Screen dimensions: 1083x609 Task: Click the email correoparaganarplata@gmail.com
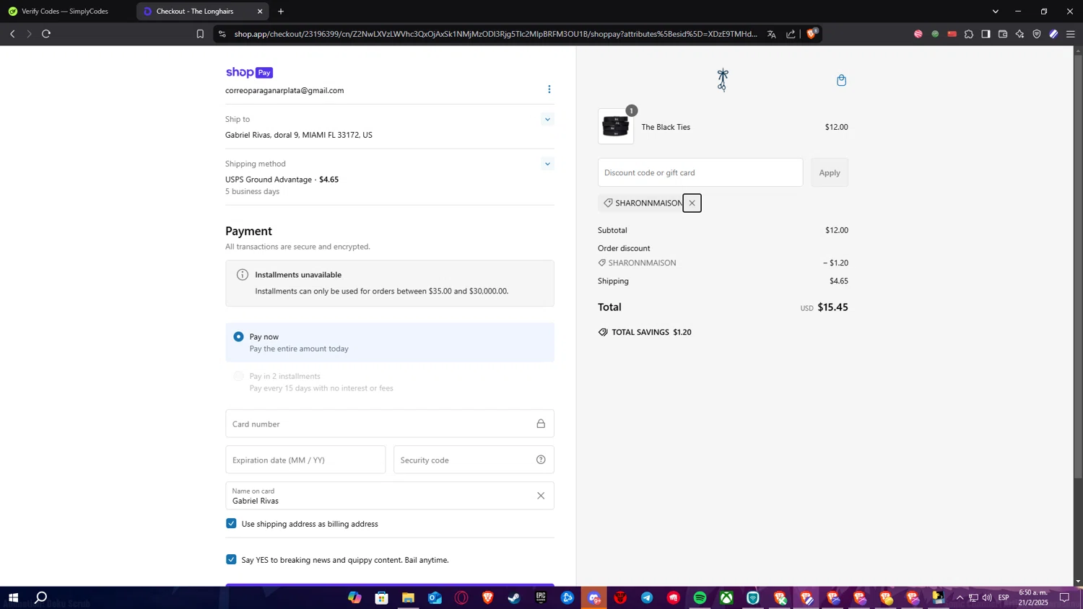(x=284, y=90)
